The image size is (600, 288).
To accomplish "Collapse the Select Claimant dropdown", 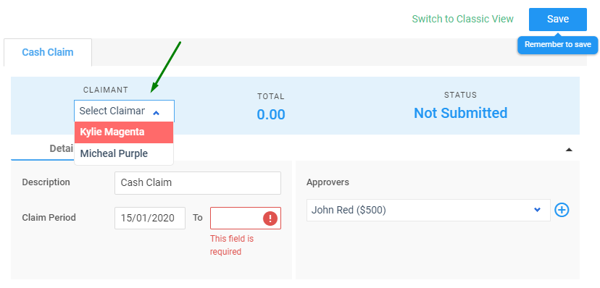I will [125, 111].
